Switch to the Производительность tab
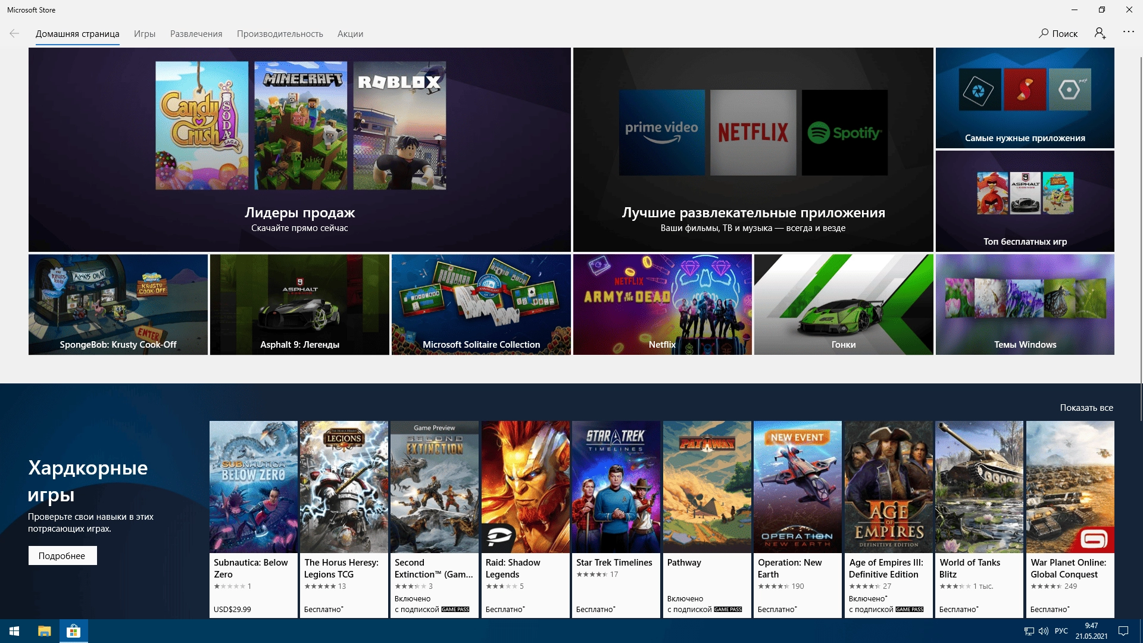1143x643 pixels. (x=280, y=34)
